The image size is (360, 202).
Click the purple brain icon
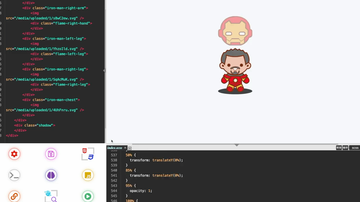click(51, 175)
